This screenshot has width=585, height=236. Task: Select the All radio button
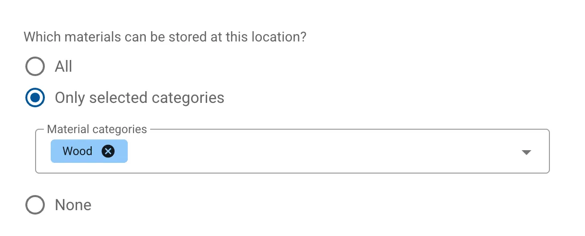click(x=35, y=66)
